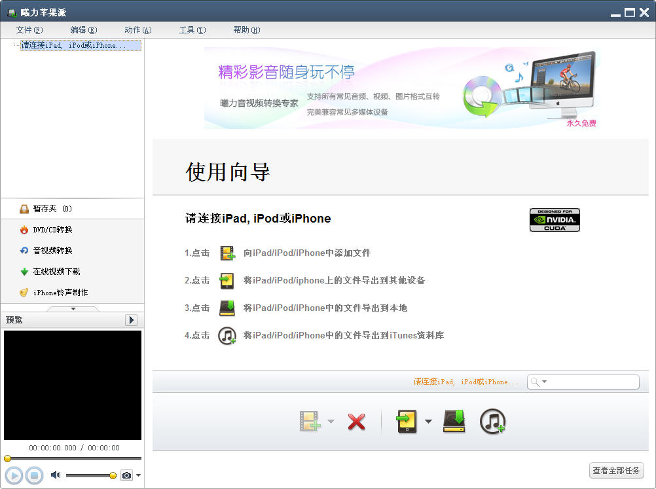Open the 帮助(H) menu
The width and height of the screenshot is (656, 489).
(247, 30)
